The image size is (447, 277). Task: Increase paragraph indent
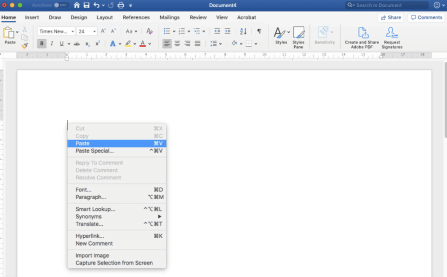[x=227, y=31]
